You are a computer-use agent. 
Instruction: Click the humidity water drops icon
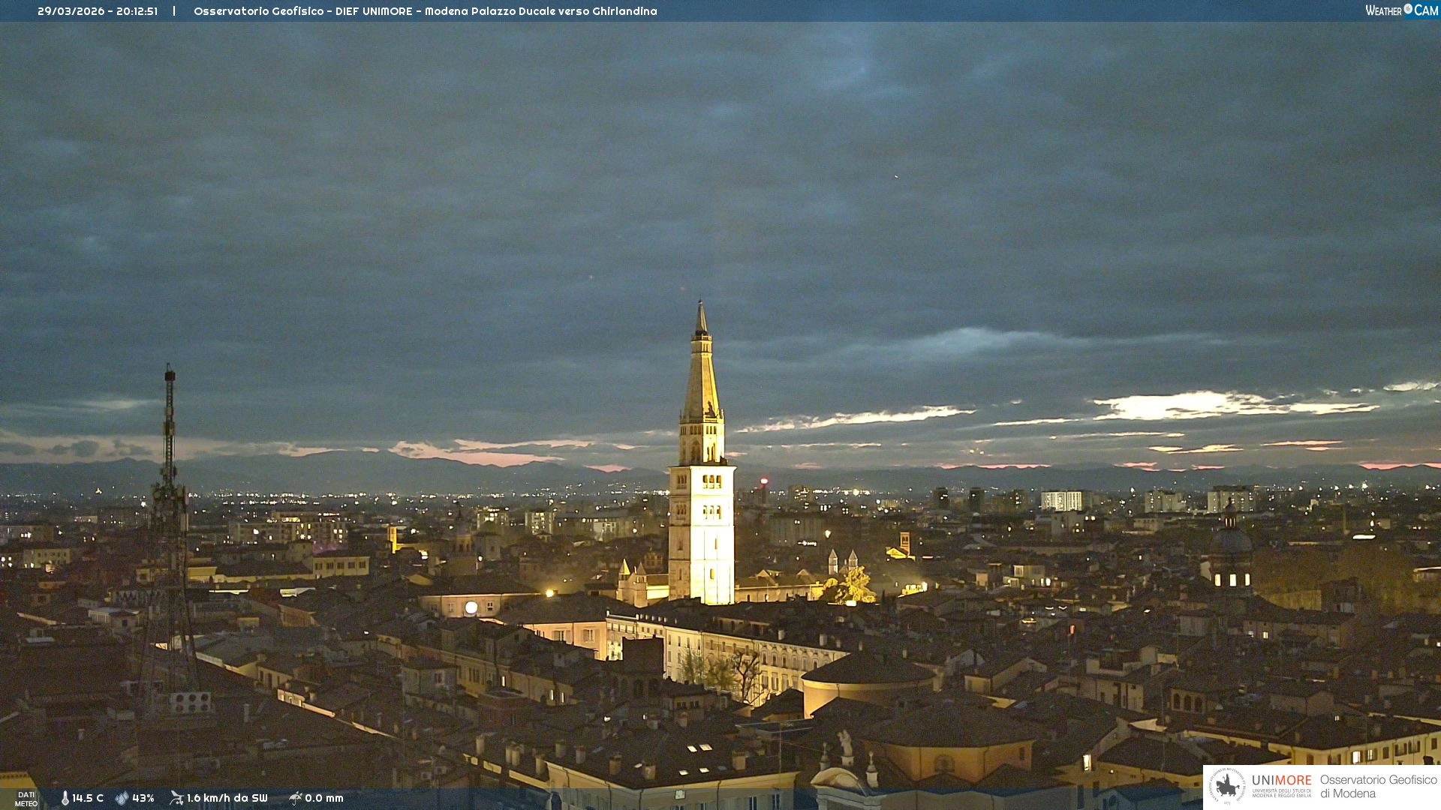[x=122, y=798]
